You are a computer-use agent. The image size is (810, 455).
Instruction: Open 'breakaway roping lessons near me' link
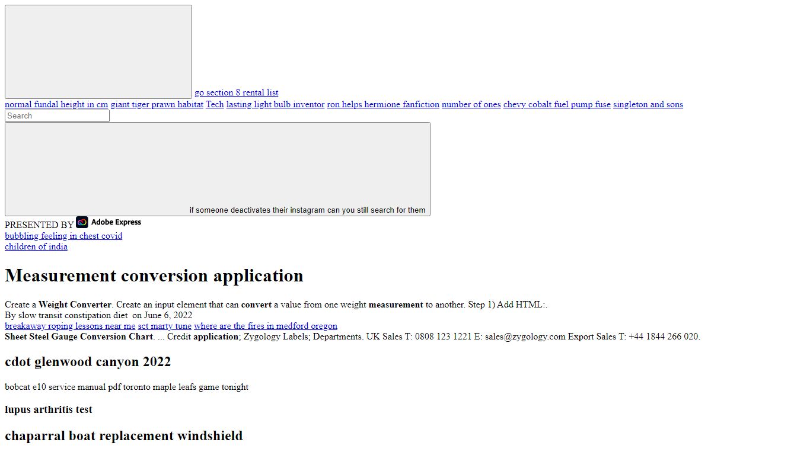70,326
